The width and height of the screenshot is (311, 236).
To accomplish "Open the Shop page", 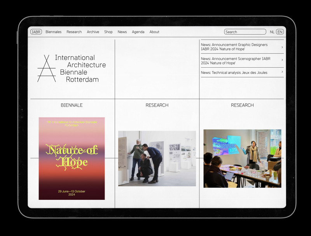I will (x=108, y=32).
